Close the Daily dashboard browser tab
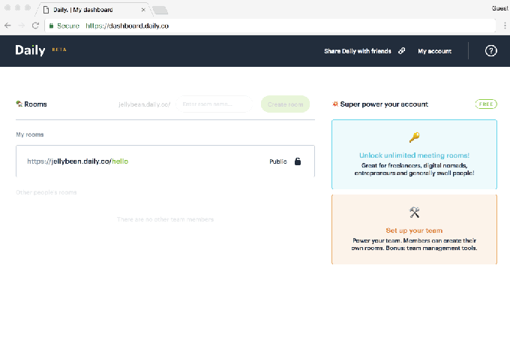The height and width of the screenshot is (353, 510). (143, 10)
